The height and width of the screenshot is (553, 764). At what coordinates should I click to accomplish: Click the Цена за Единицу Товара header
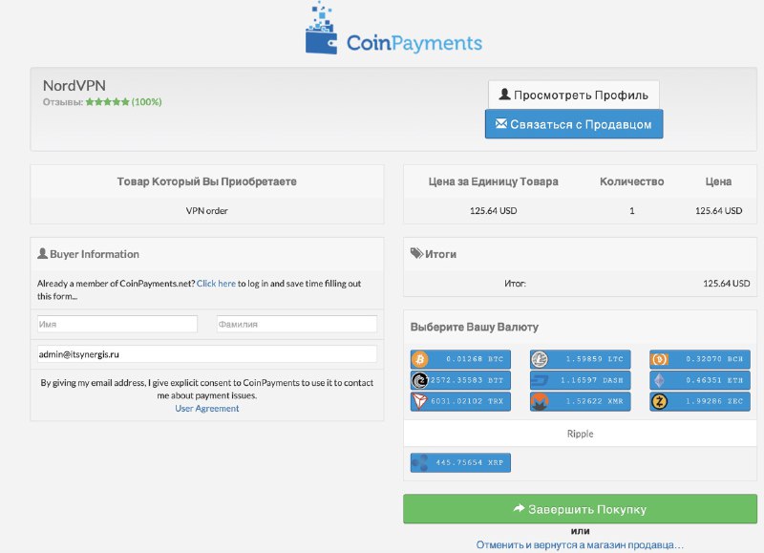tap(493, 181)
